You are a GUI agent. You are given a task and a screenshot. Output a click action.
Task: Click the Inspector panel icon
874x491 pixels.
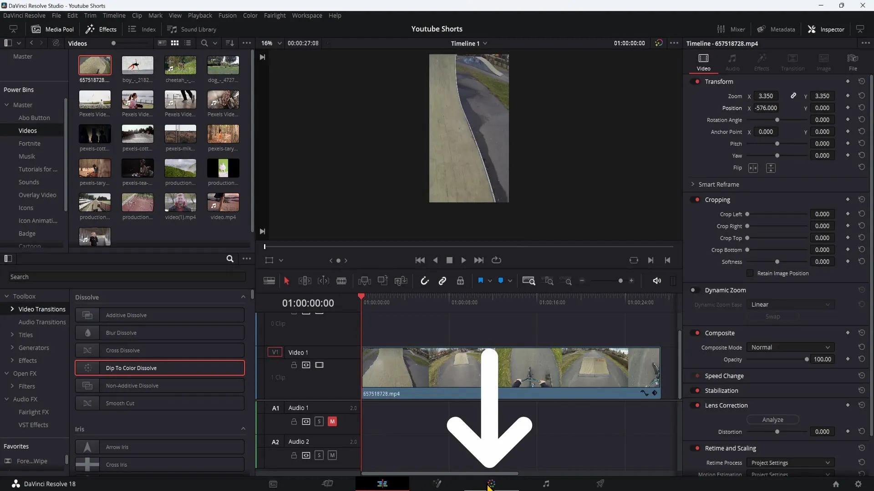click(x=812, y=29)
